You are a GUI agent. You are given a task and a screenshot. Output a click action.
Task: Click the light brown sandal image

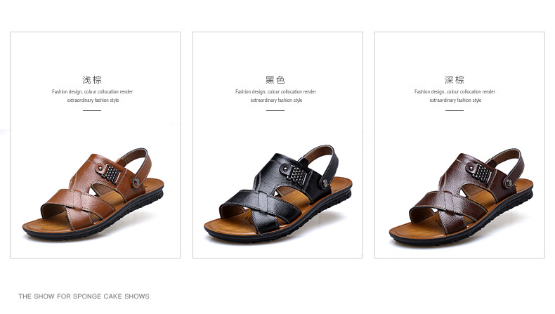pos(93,195)
